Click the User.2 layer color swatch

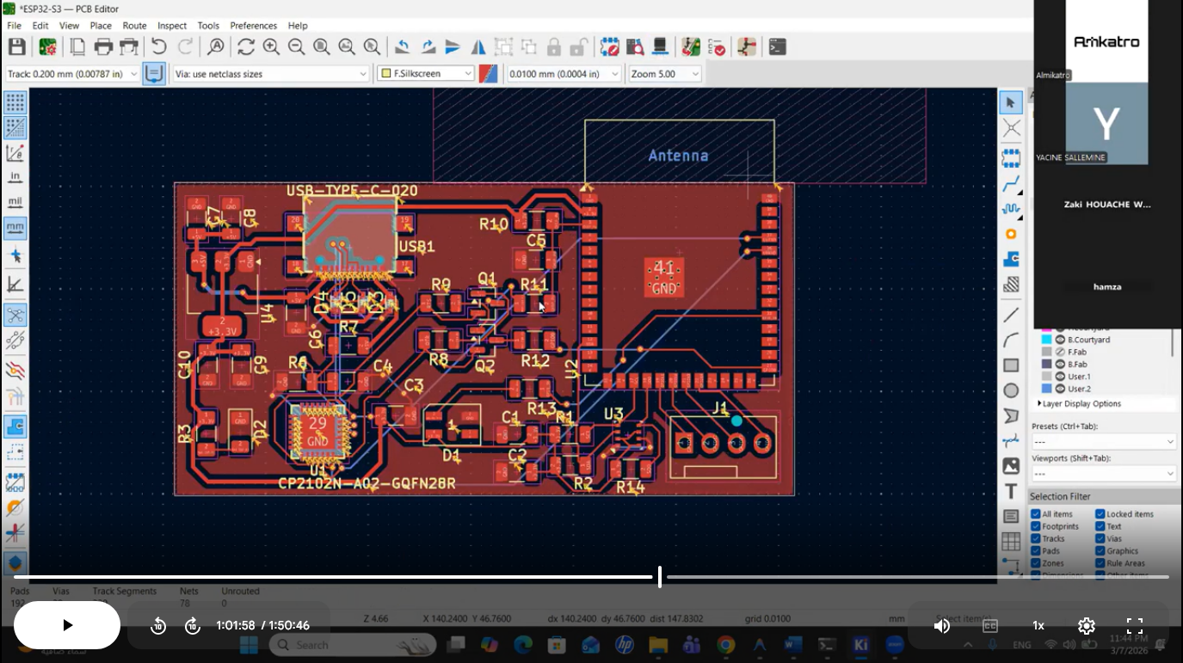point(1046,388)
